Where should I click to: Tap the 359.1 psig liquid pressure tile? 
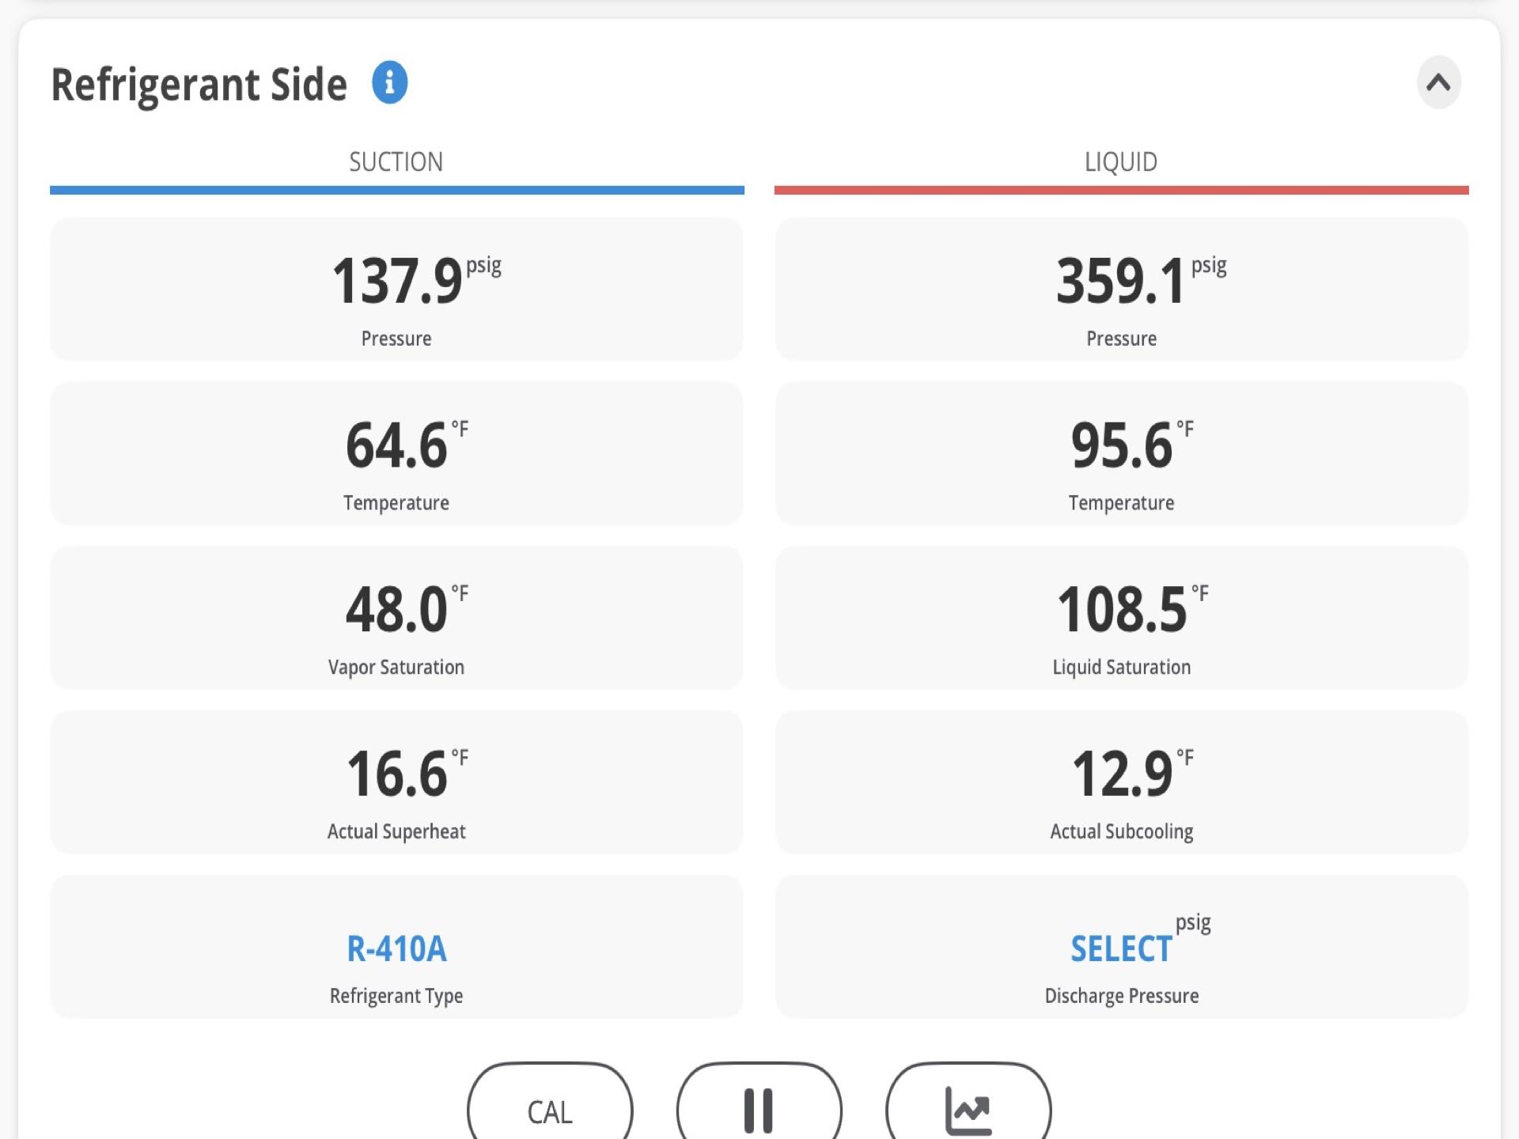pos(1122,289)
